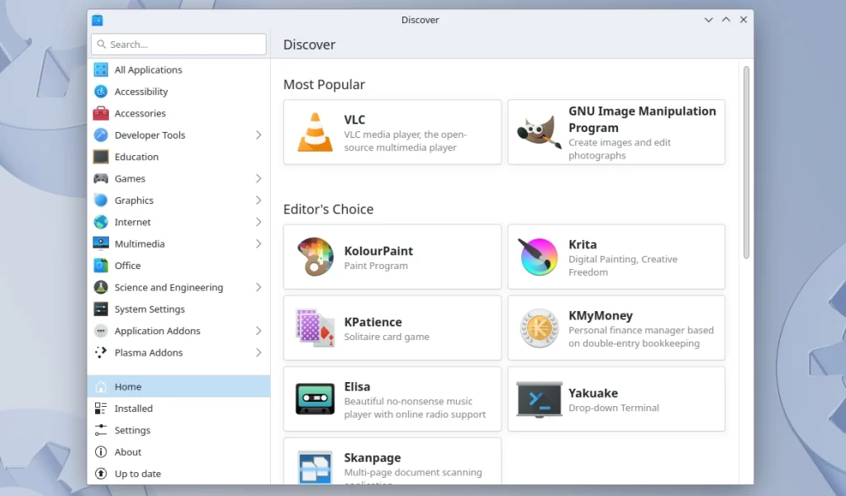Viewport: 846px width, 496px height.
Task: Open the Accessibility category
Action: pyautogui.click(x=140, y=92)
